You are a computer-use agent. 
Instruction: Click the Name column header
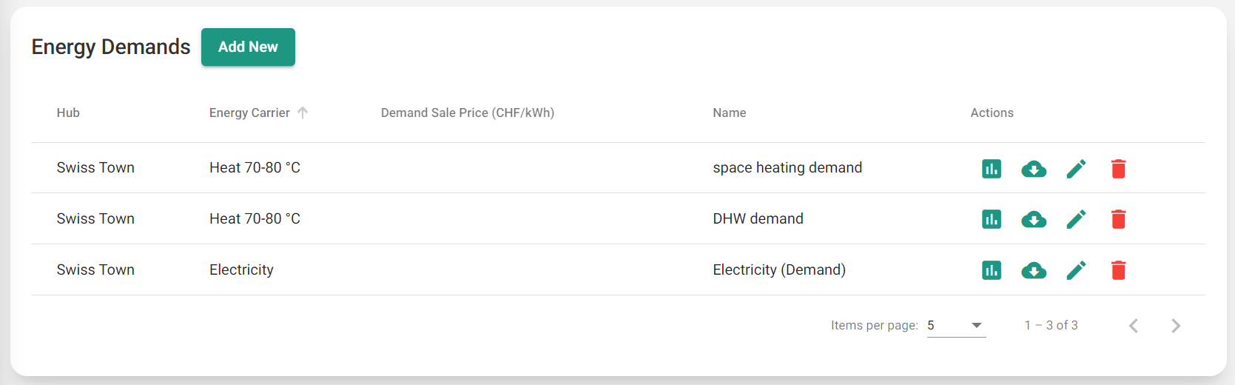pos(729,113)
